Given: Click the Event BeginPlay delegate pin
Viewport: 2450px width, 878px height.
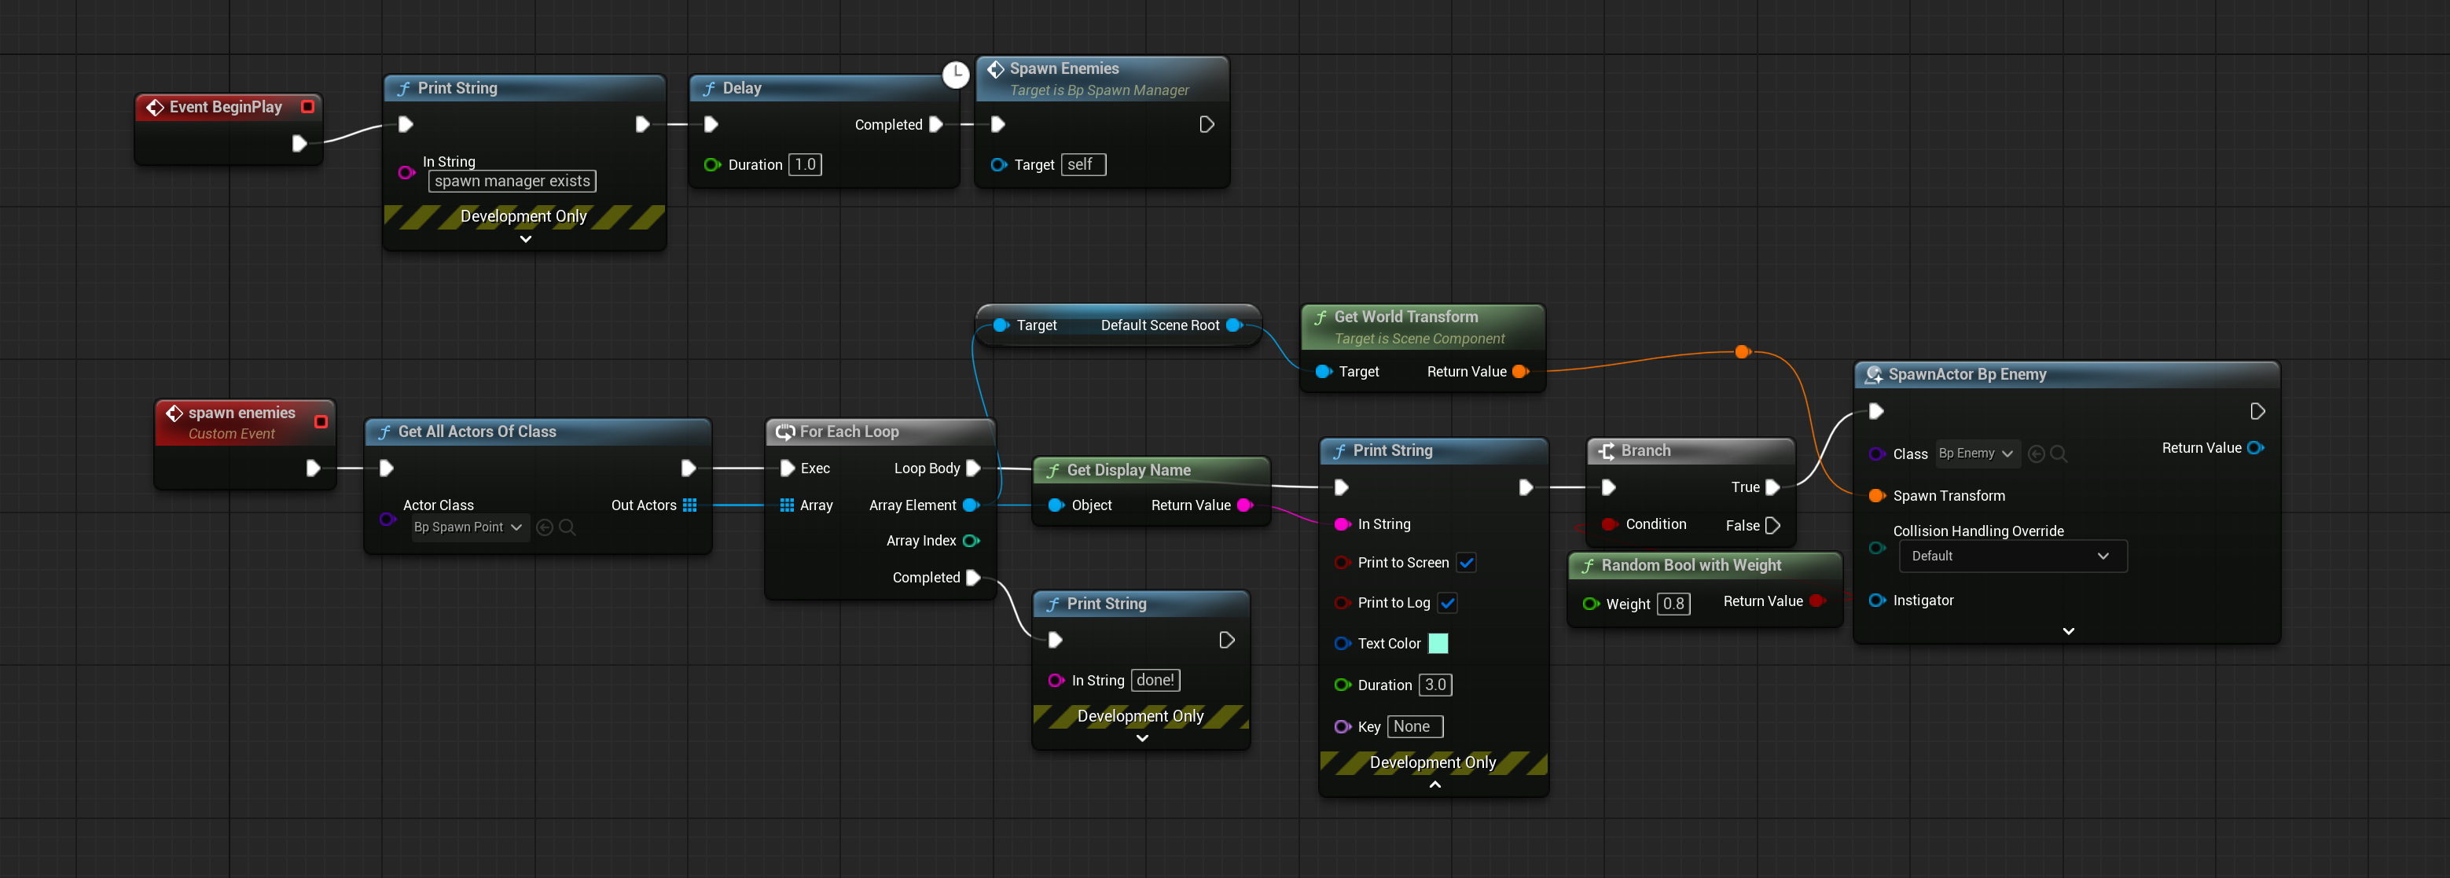Looking at the screenshot, I should click(307, 107).
